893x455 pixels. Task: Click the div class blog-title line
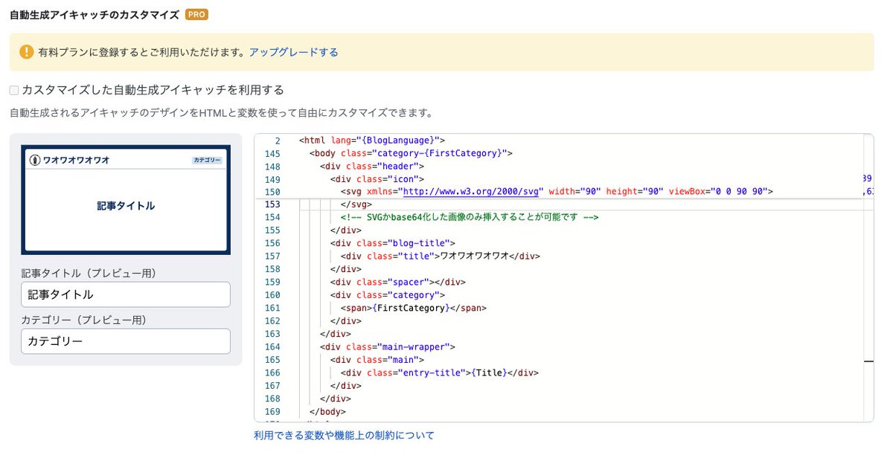393,243
